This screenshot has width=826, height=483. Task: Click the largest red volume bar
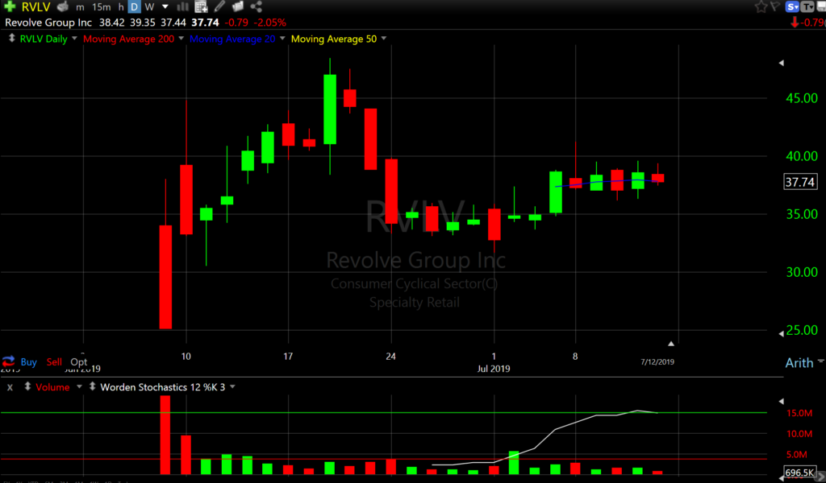point(165,436)
